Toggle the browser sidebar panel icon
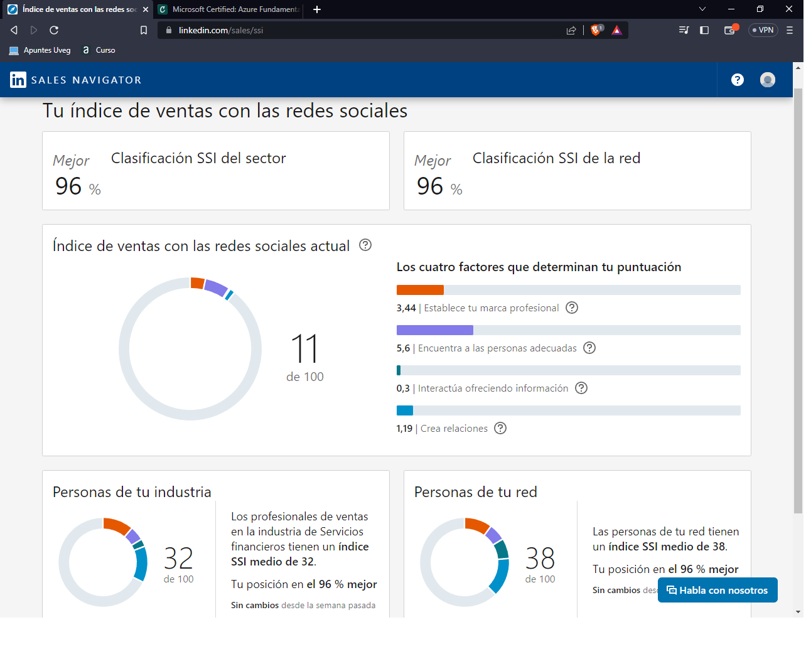Viewport: 806px width, 659px height. (x=704, y=30)
